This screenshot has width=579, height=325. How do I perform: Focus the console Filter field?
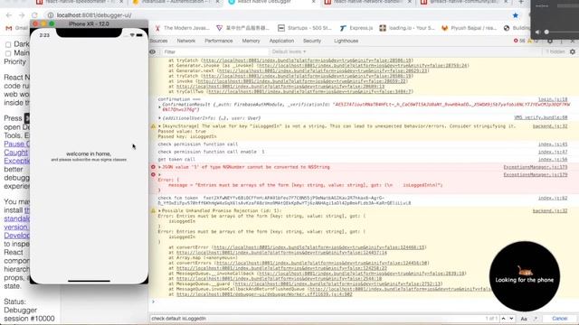(x=215, y=52)
